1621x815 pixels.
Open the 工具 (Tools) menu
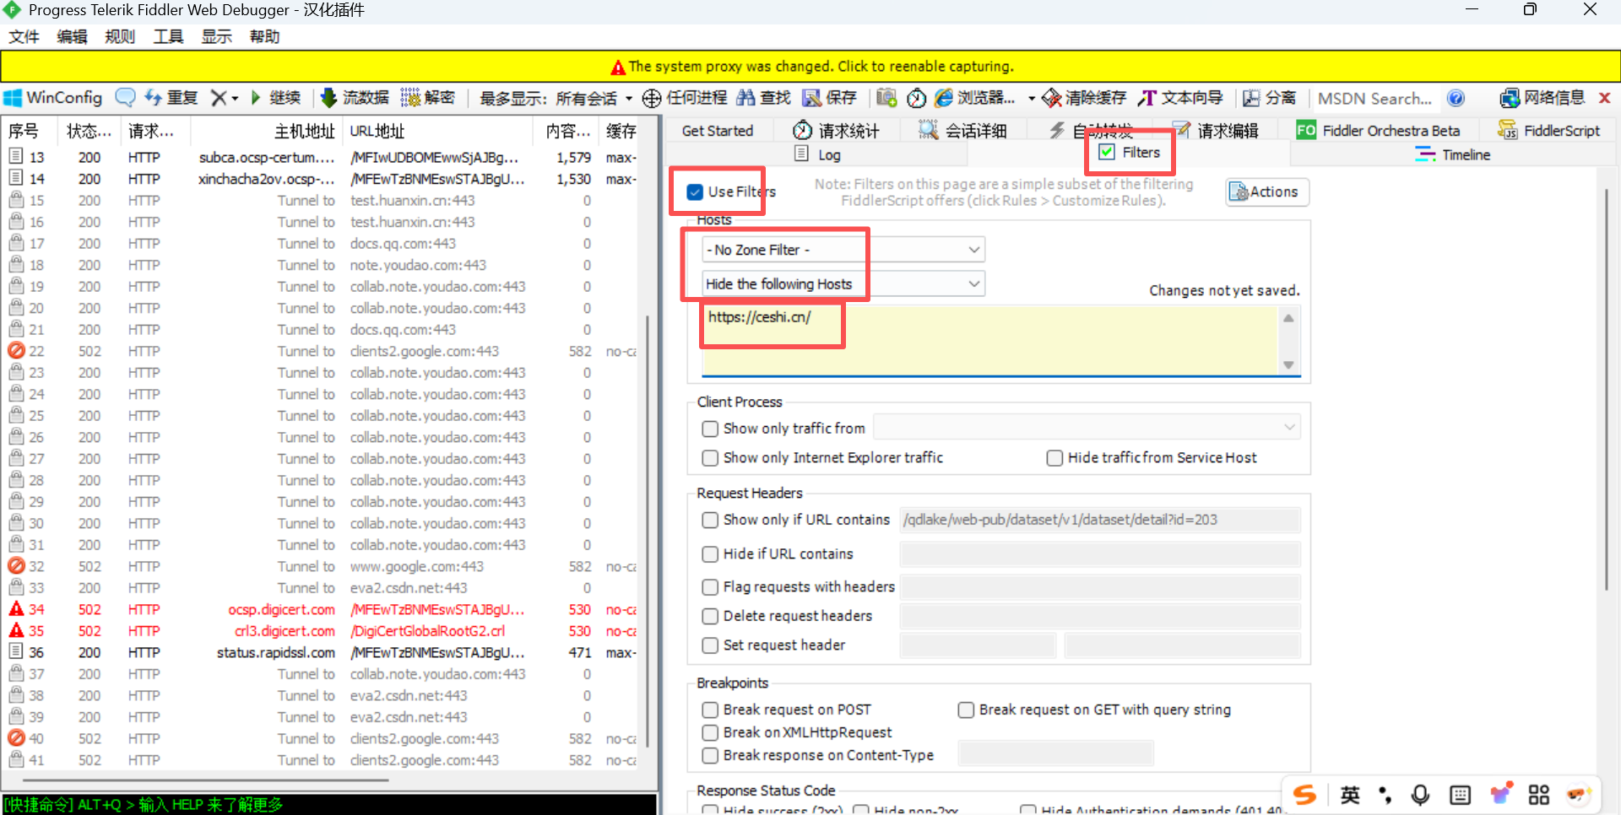tap(168, 36)
